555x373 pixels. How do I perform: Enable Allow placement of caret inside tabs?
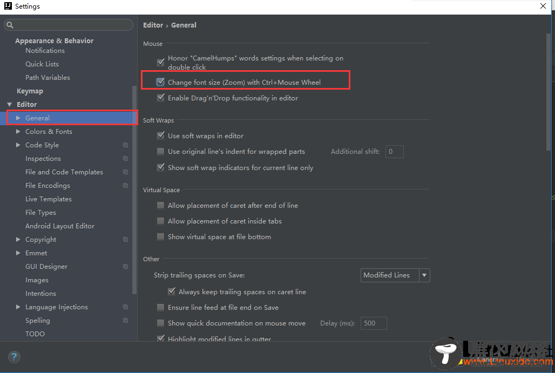[161, 221]
